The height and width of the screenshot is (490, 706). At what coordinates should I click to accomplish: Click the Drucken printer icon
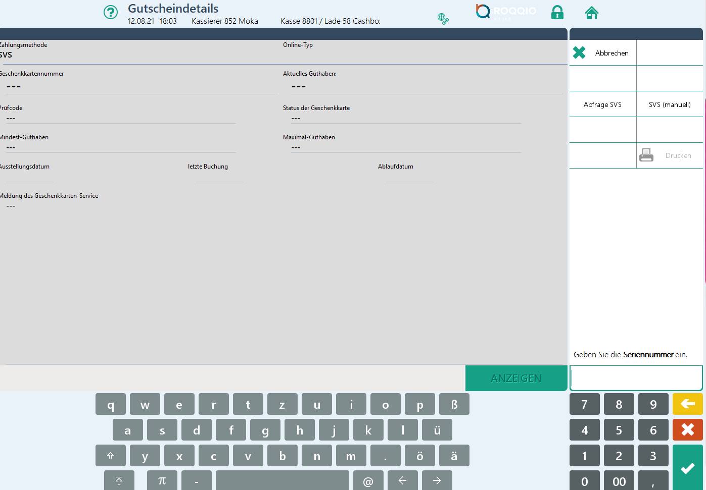(x=646, y=155)
